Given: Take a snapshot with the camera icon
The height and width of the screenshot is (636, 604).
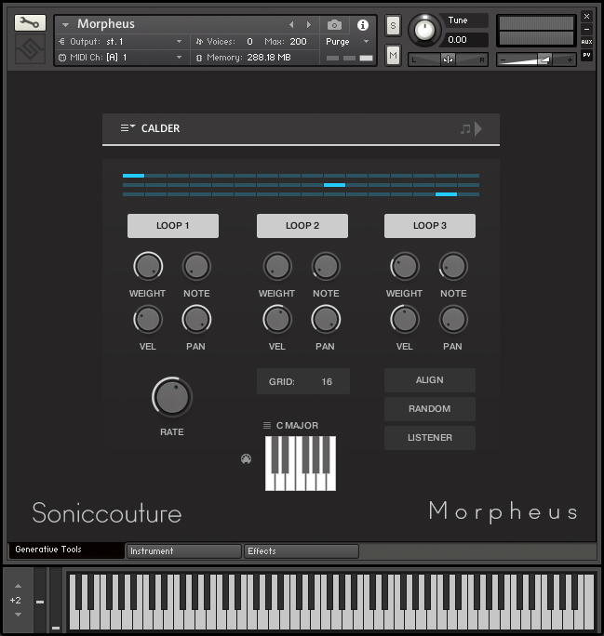Looking at the screenshot, I should [x=334, y=25].
